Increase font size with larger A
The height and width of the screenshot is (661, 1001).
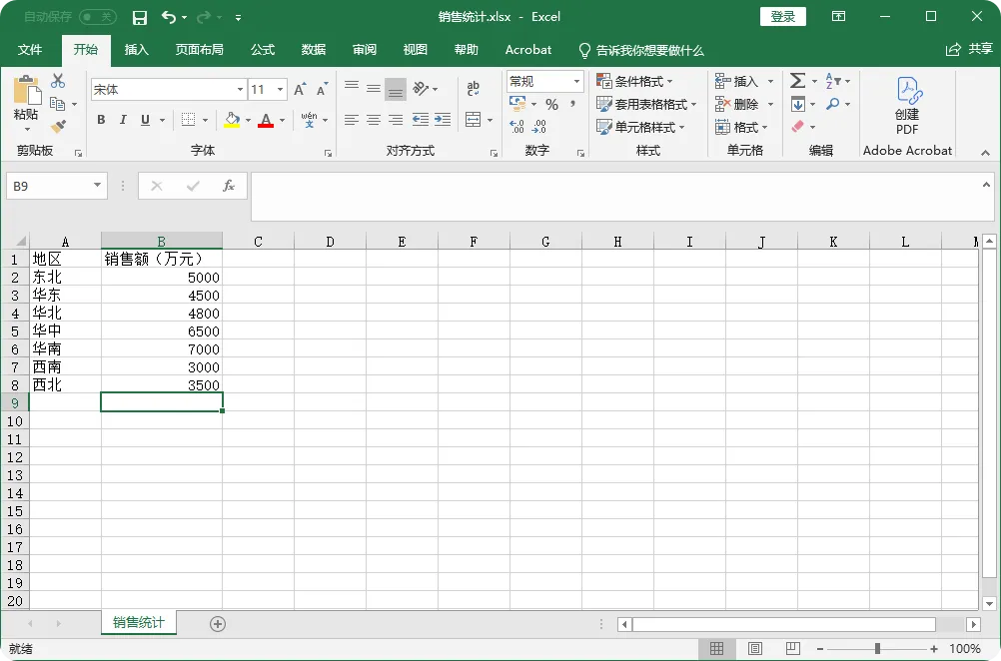point(300,89)
